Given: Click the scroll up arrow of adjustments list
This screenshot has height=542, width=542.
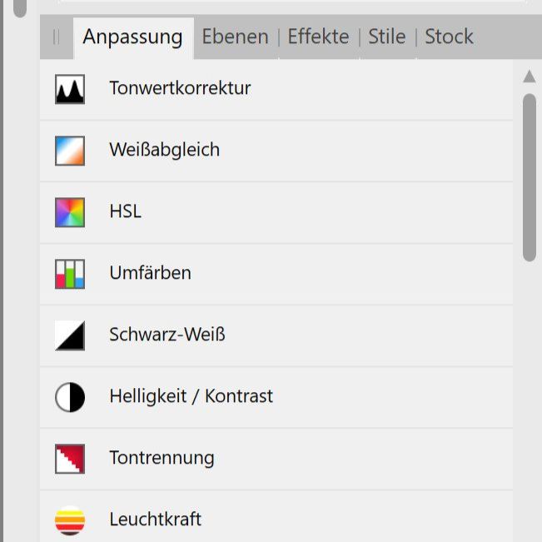Looking at the screenshot, I should pos(529,77).
